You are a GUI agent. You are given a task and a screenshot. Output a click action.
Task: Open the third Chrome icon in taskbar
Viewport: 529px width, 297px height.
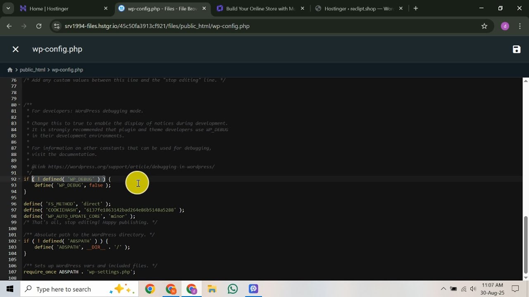click(x=191, y=289)
